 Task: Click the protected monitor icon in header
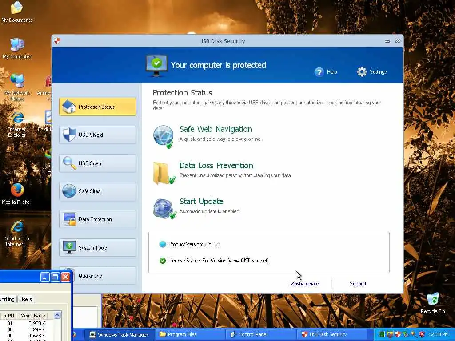click(156, 65)
